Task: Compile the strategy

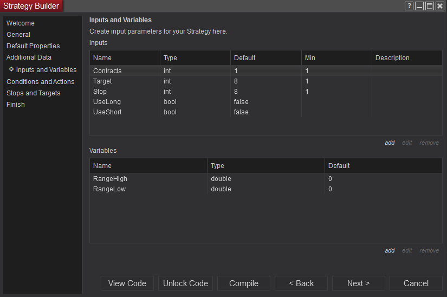Action: tap(244, 283)
